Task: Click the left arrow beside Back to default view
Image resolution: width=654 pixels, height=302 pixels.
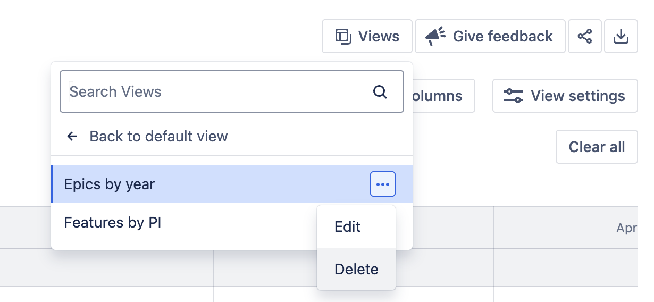Action: 72,137
